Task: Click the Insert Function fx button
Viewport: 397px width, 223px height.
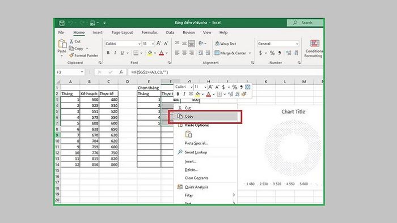Action: pyautogui.click(x=121, y=72)
